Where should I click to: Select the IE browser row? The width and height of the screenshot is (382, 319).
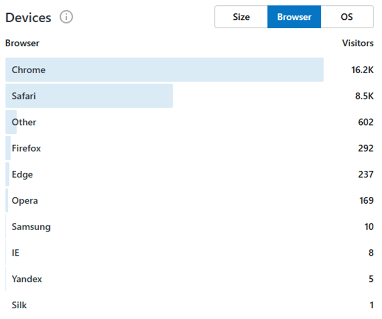(15, 253)
